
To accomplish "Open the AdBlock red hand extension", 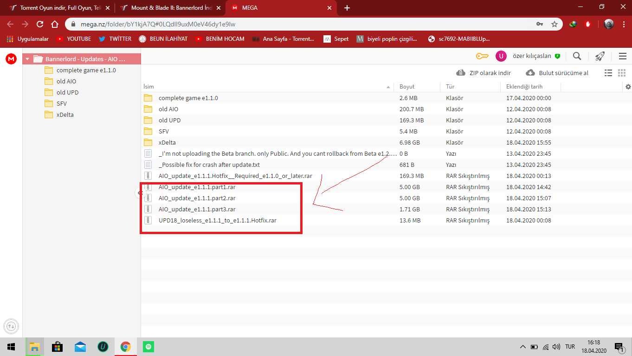I will [588, 24].
